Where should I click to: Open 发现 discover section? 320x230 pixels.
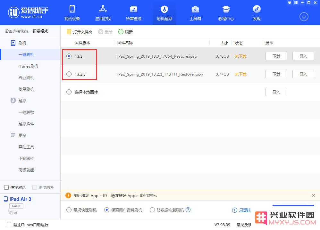coord(257,13)
